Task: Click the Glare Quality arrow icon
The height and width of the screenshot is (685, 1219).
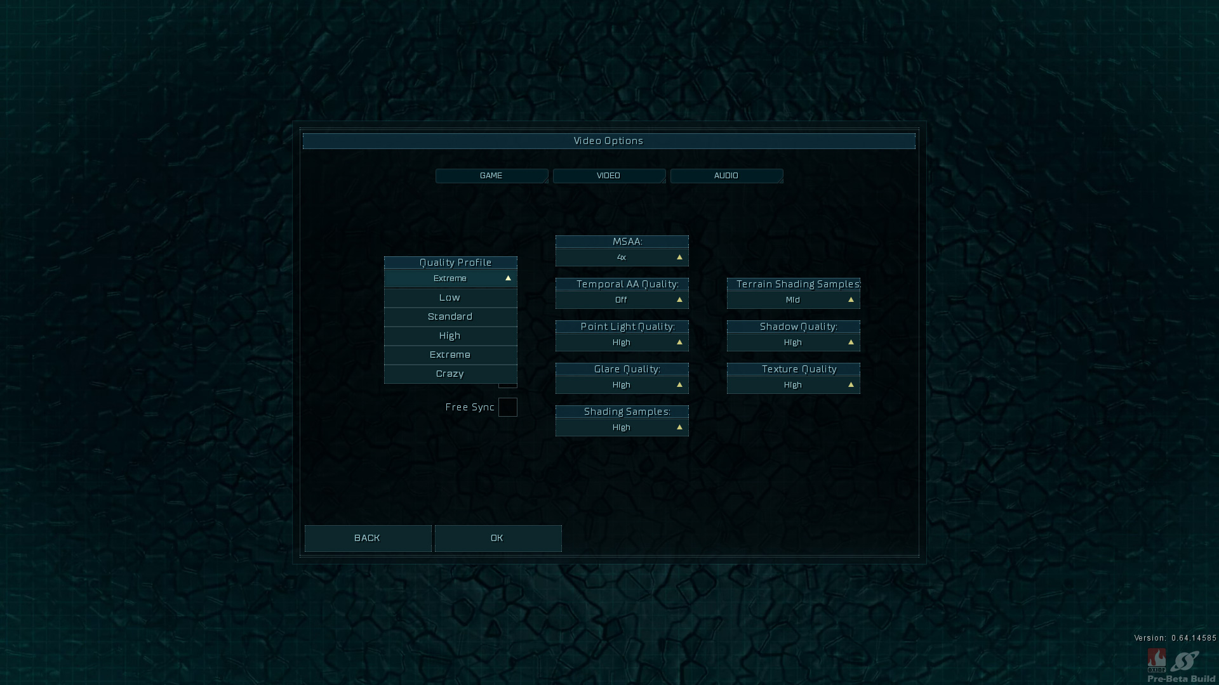Action: tap(679, 385)
